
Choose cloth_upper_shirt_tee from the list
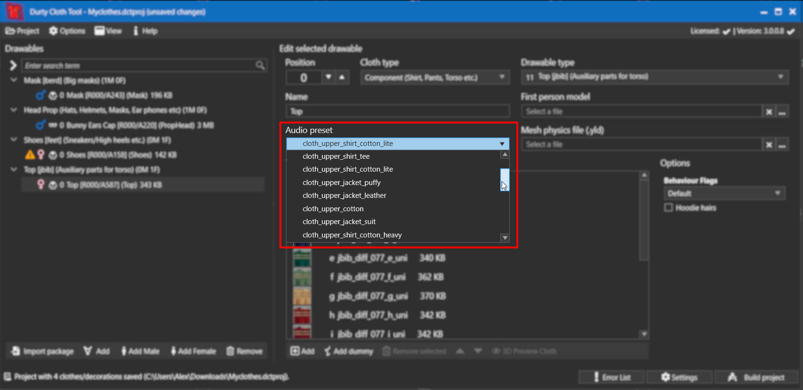point(336,156)
